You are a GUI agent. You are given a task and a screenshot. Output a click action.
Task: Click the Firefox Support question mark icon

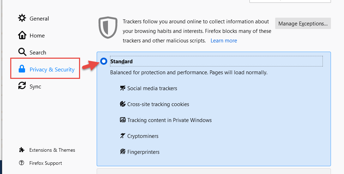click(22, 163)
